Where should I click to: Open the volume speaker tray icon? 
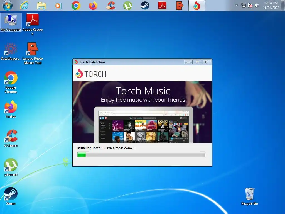coord(257,6)
